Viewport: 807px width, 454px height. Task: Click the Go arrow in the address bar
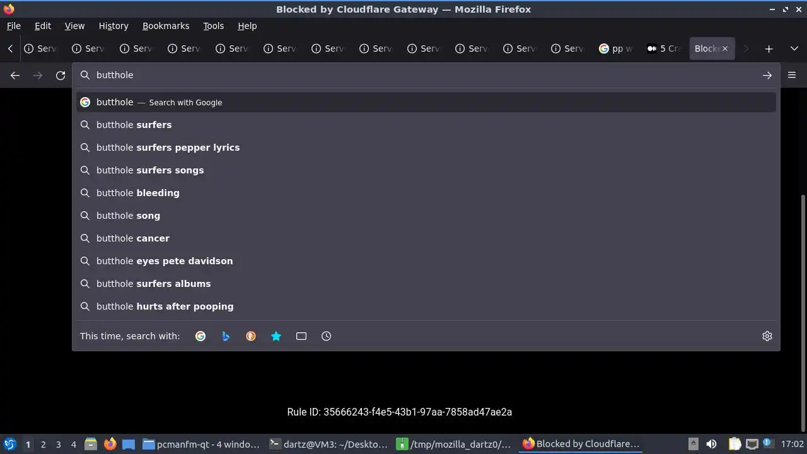(x=767, y=75)
